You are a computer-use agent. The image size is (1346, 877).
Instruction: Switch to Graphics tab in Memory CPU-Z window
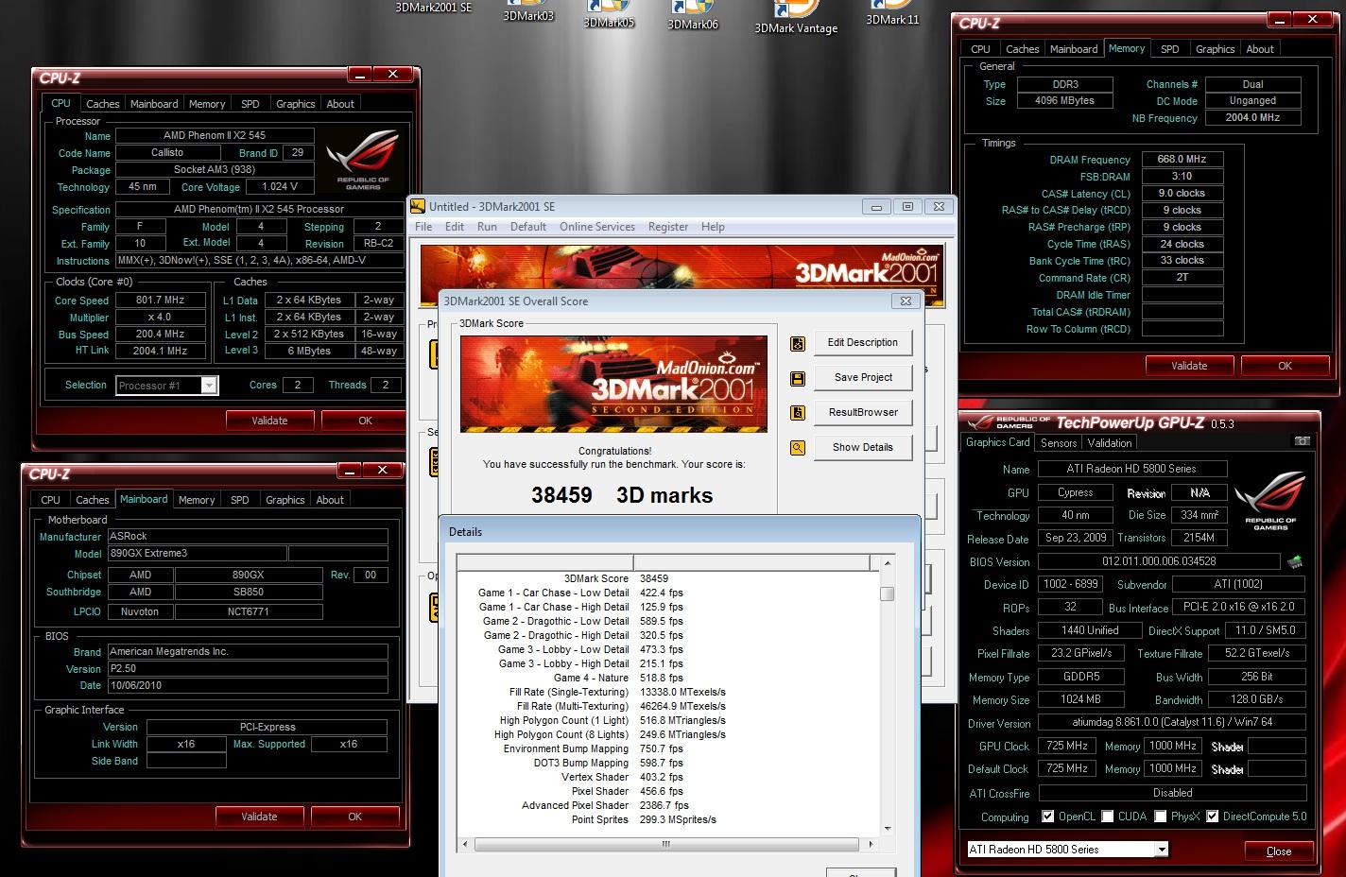1215,49
